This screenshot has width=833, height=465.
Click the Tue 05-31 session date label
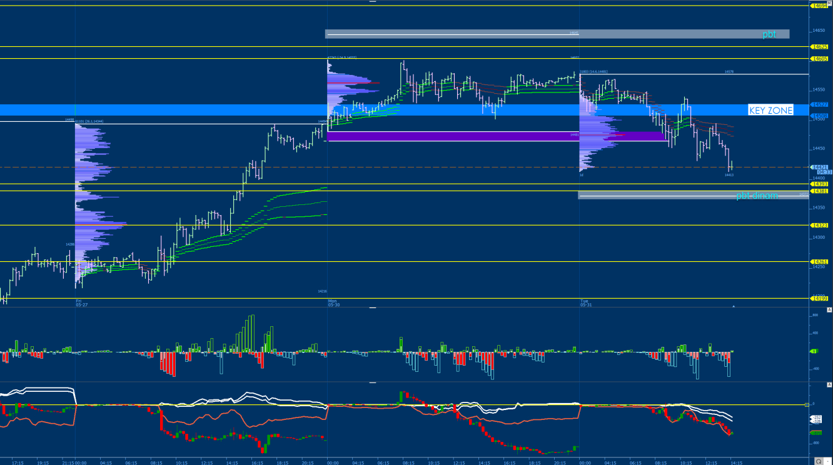tap(585, 302)
